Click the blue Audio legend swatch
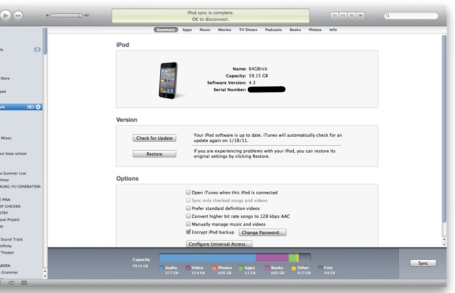 pyautogui.click(x=161, y=268)
